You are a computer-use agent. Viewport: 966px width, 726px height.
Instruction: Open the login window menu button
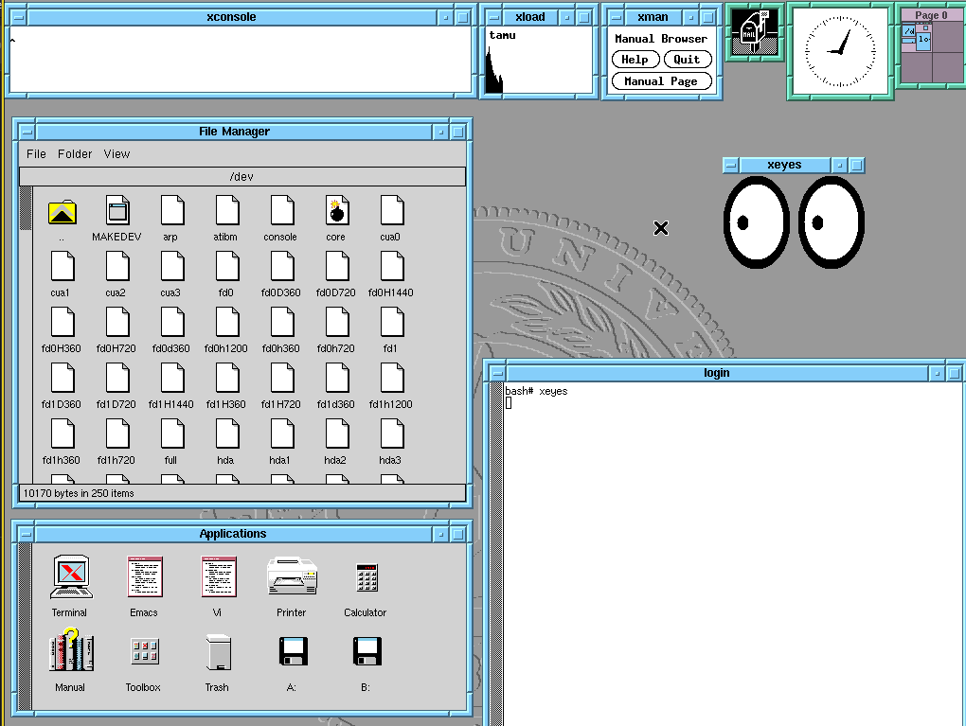(x=497, y=373)
